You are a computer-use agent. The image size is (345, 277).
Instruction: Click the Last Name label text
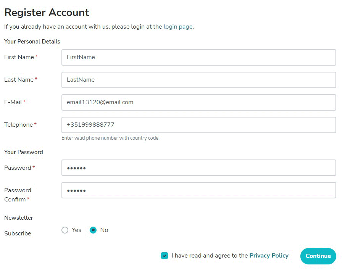[19, 80]
